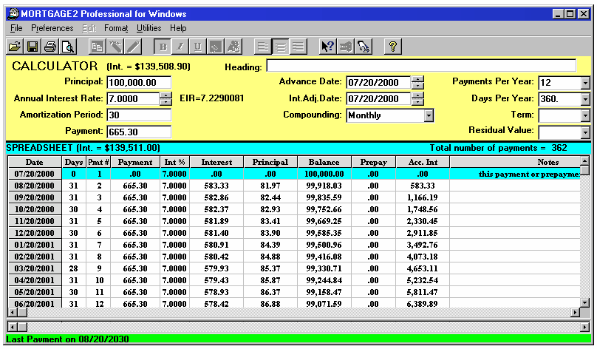This screenshot has width=597, height=349.
Task: Click the yellow question mark help icon
Action: click(393, 47)
